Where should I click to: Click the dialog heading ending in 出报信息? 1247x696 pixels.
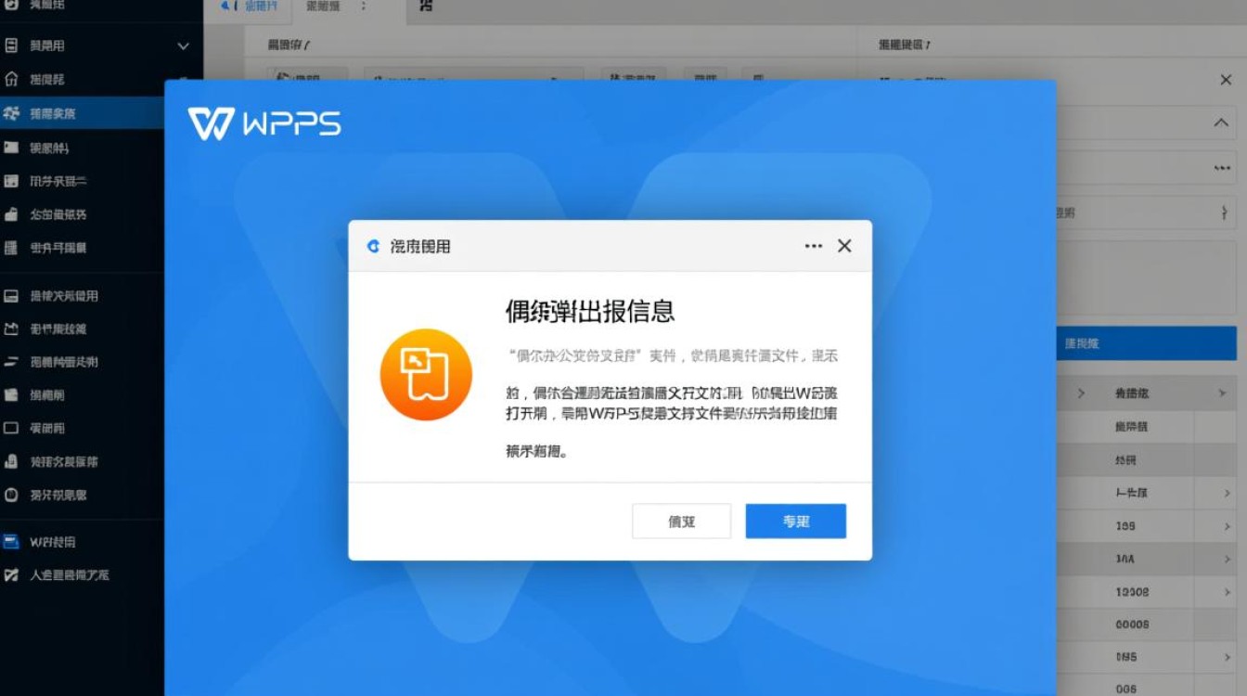pyautogui.click(x=589, y=310)
